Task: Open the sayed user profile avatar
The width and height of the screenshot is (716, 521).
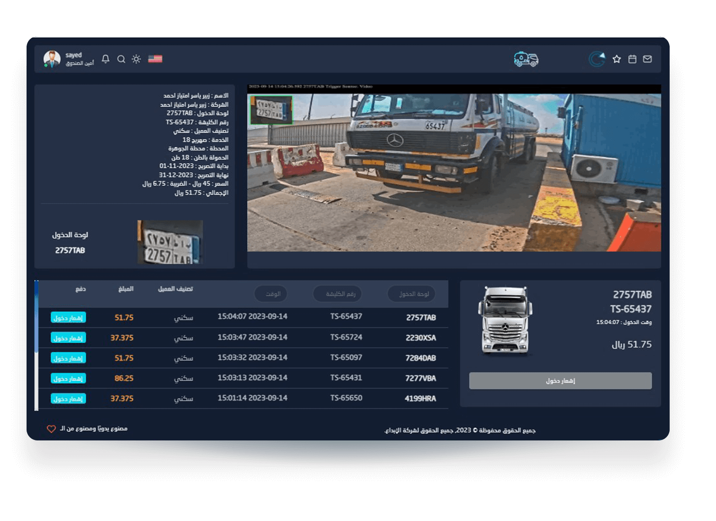Action: [x=52, y=59]
